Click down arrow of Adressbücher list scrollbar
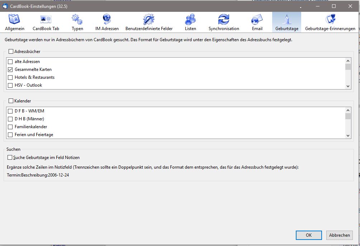The height and width of the screenshot is (246, 360). pos(348,86)
